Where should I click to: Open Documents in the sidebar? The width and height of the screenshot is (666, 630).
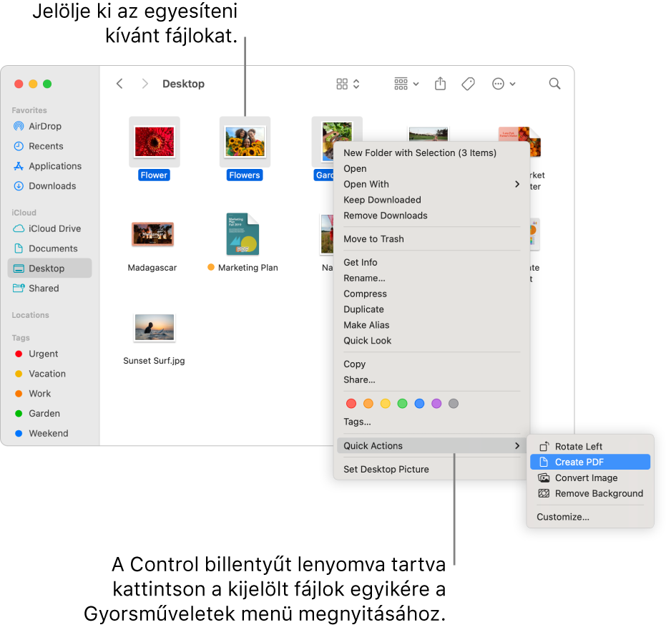point(46,248)
